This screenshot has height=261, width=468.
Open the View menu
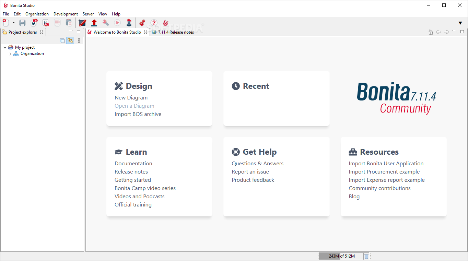click(x=103, y=14)
